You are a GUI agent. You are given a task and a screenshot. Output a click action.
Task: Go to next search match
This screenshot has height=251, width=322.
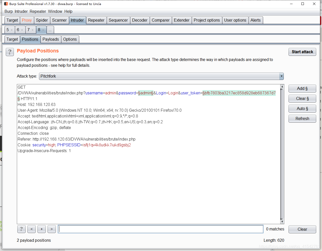(x=52, y=229)
